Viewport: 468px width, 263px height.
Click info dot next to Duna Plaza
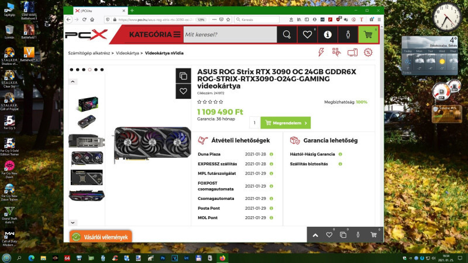point(271,154)
